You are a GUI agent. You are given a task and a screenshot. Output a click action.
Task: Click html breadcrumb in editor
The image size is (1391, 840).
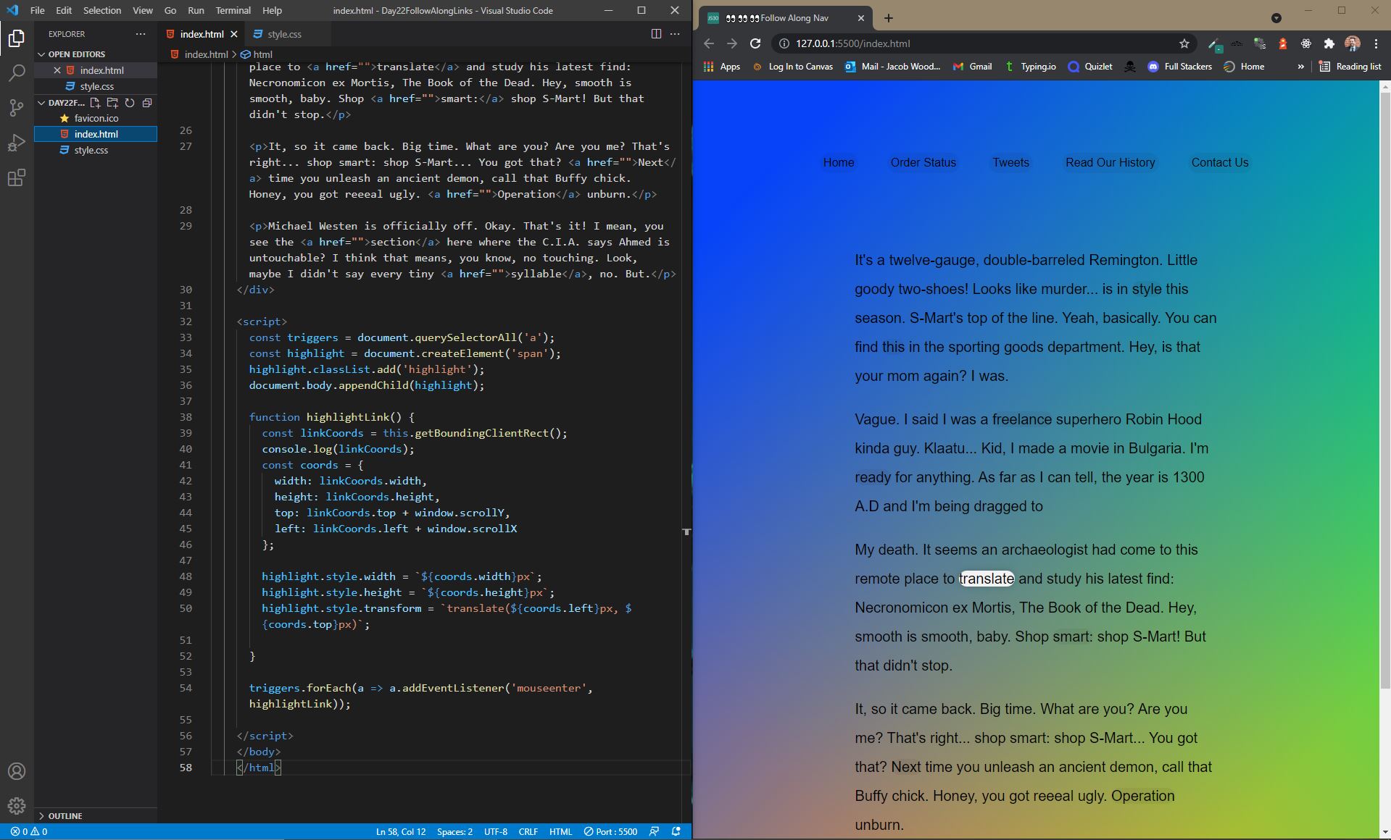[257, 54]
